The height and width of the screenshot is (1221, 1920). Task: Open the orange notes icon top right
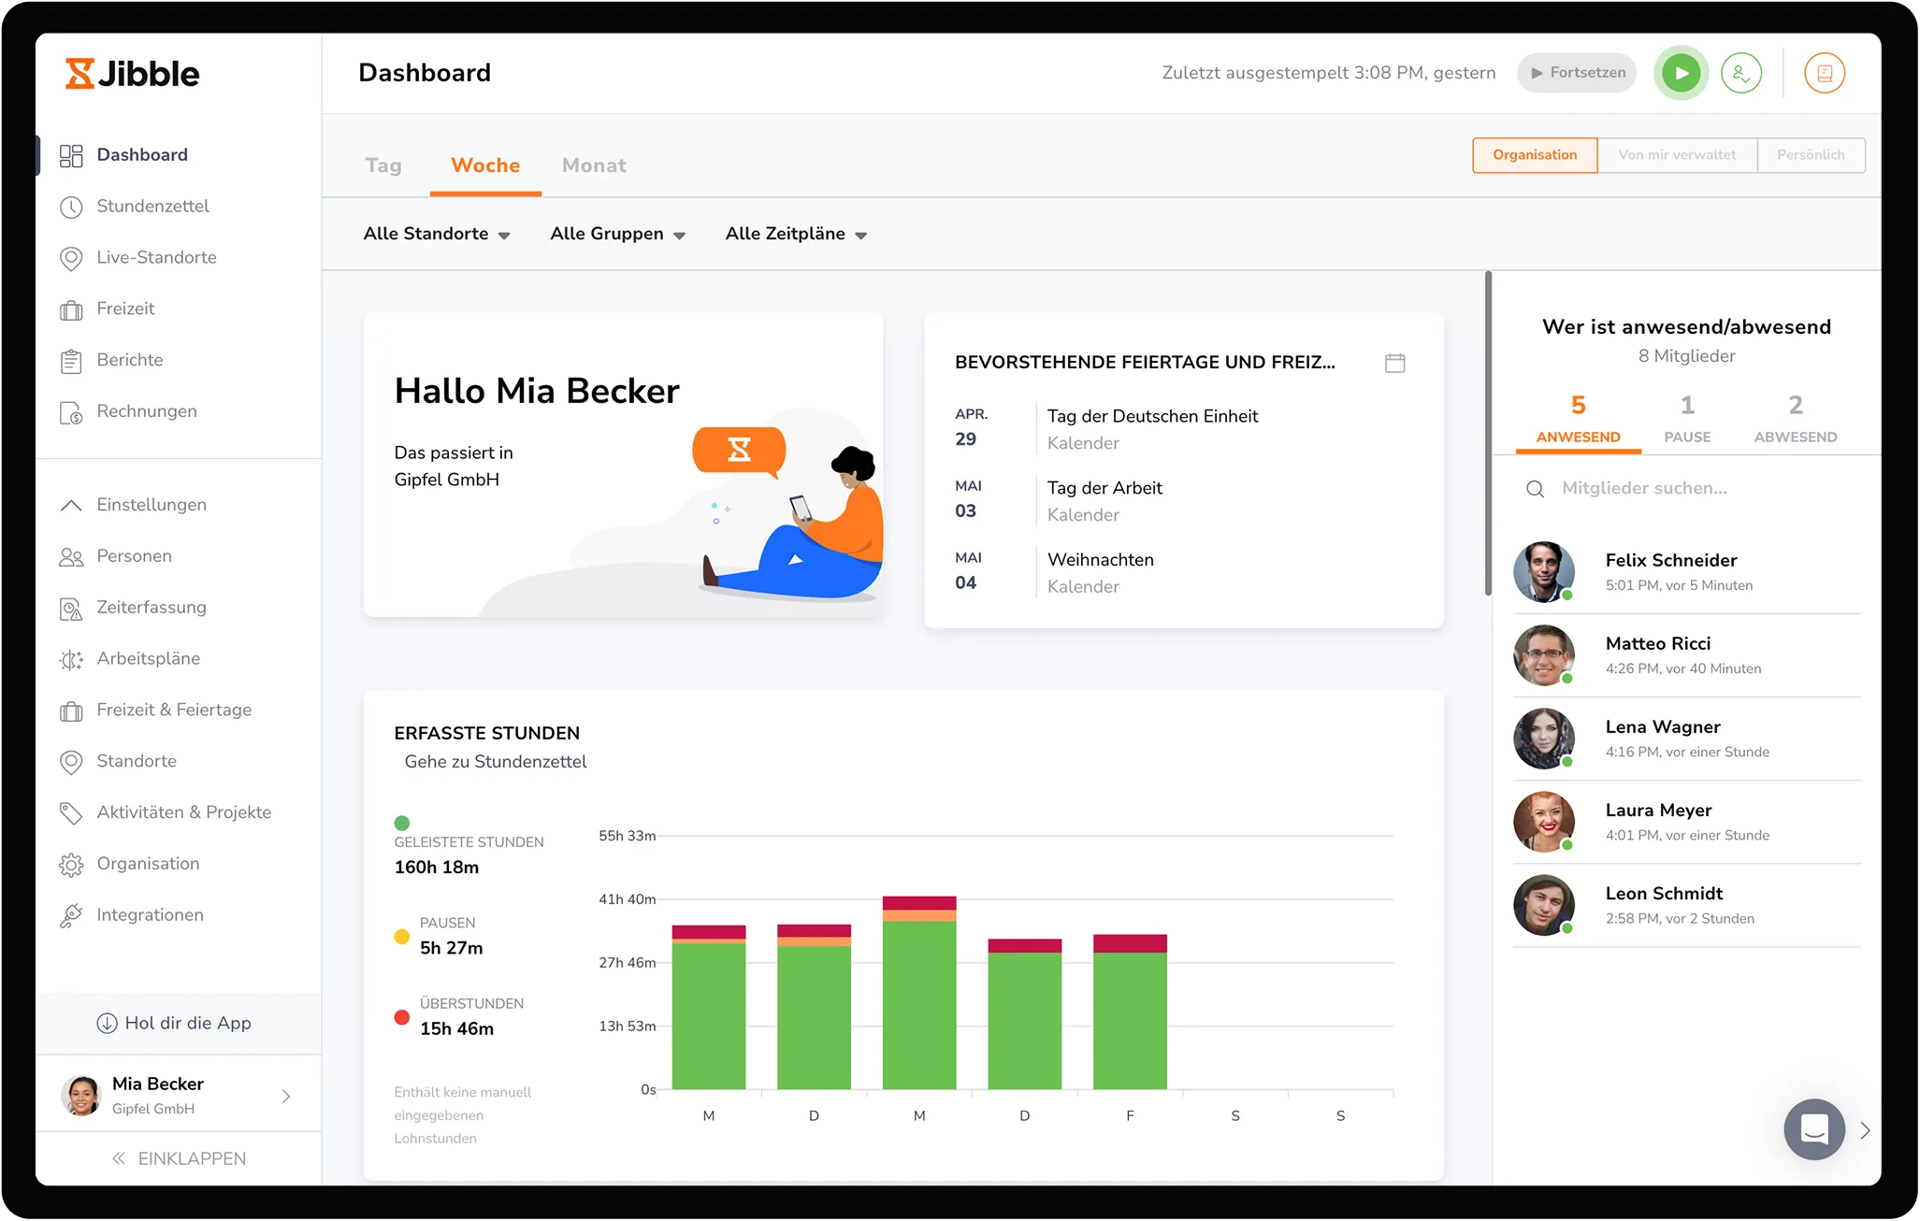(x=1824, y=73)
